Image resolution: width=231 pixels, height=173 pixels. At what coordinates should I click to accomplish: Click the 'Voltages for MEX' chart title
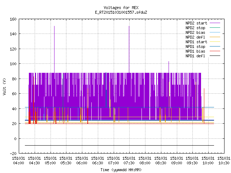(121, 8)
